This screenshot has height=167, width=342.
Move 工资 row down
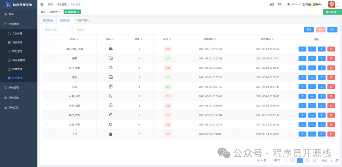coord(312,134)
